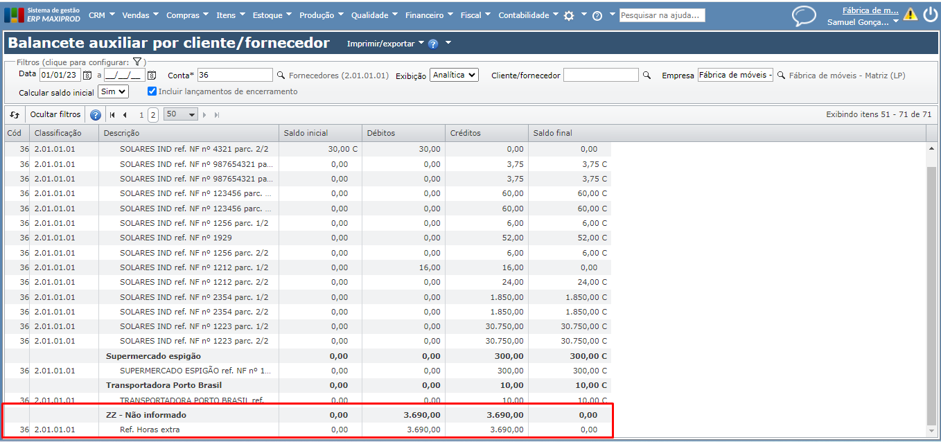
Task: Click the Conta search magnifier icon
Action: click(281, 76)
